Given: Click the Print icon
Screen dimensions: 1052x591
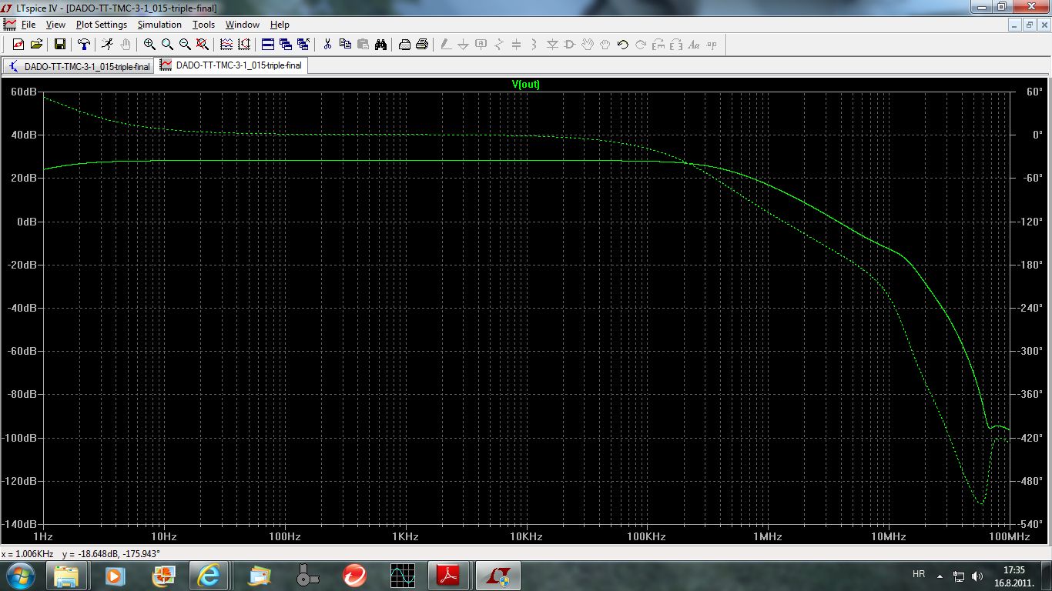Looking at the screenshot, I should (422, 45).
